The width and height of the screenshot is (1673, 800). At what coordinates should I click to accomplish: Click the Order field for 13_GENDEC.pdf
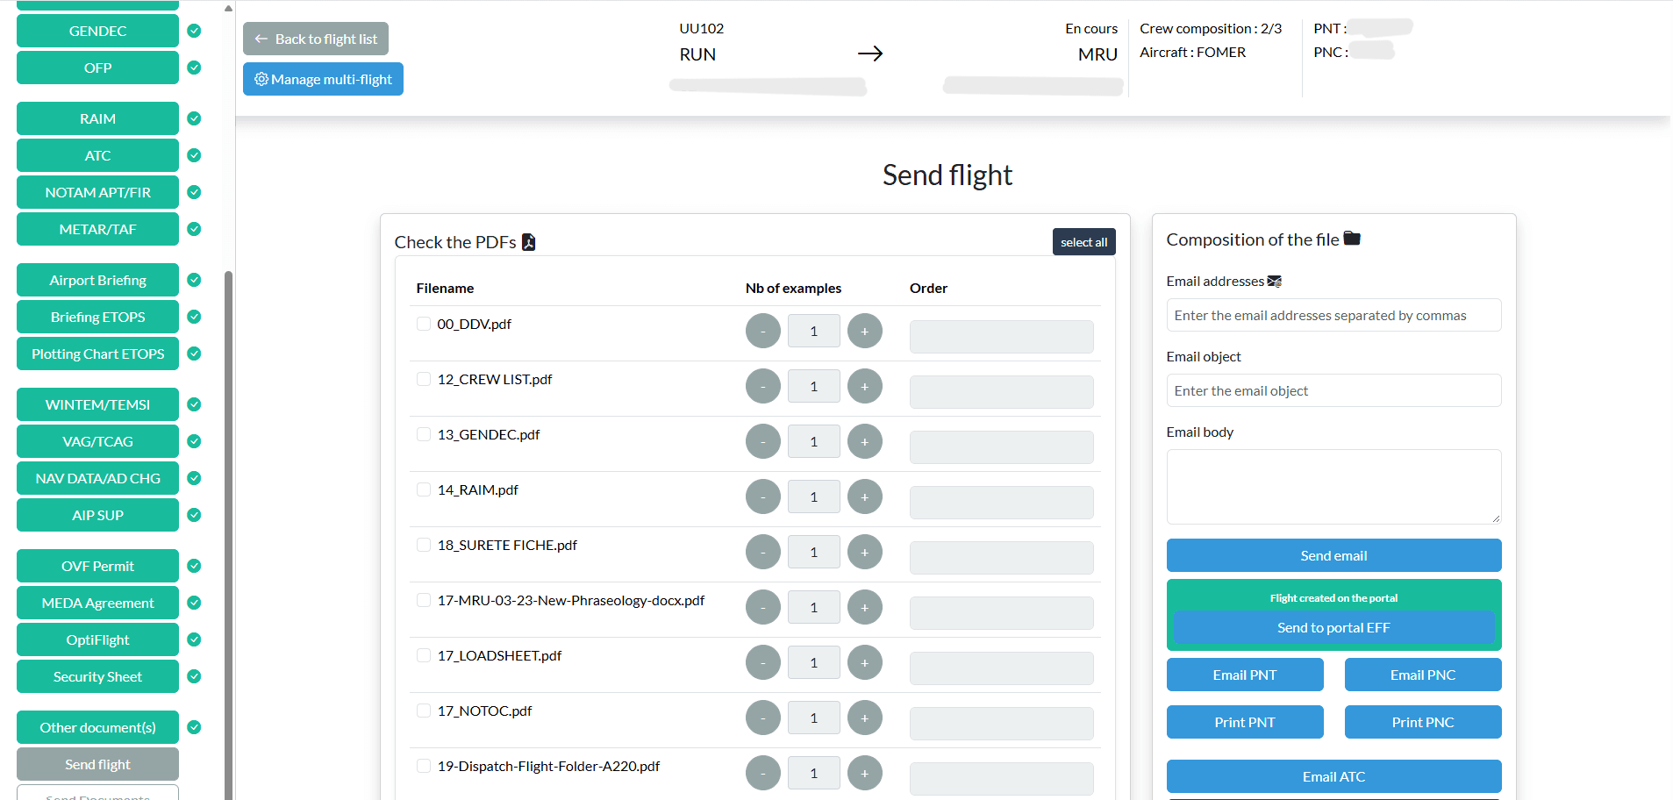click(x=1001, y=447)
